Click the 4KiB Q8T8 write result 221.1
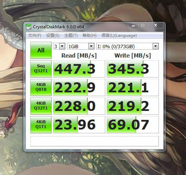 click(133, 87)
